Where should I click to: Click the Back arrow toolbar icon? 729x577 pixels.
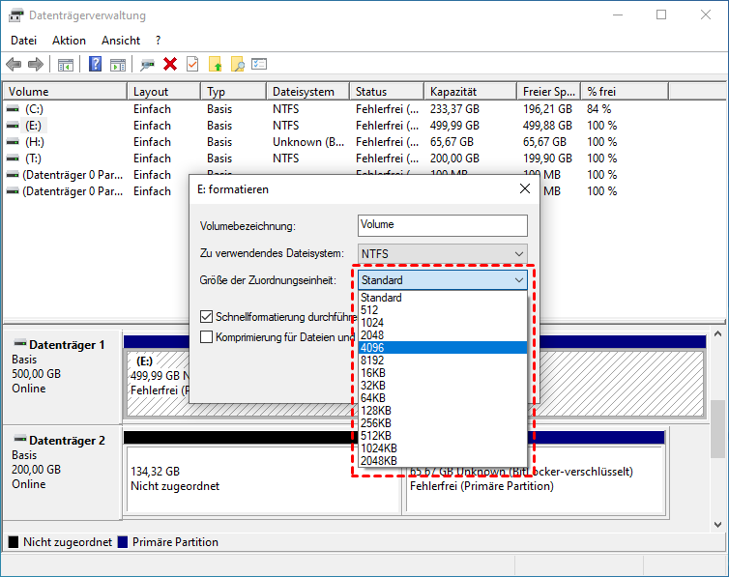point(14,64)
